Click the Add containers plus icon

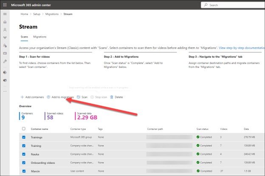[22, 97]
